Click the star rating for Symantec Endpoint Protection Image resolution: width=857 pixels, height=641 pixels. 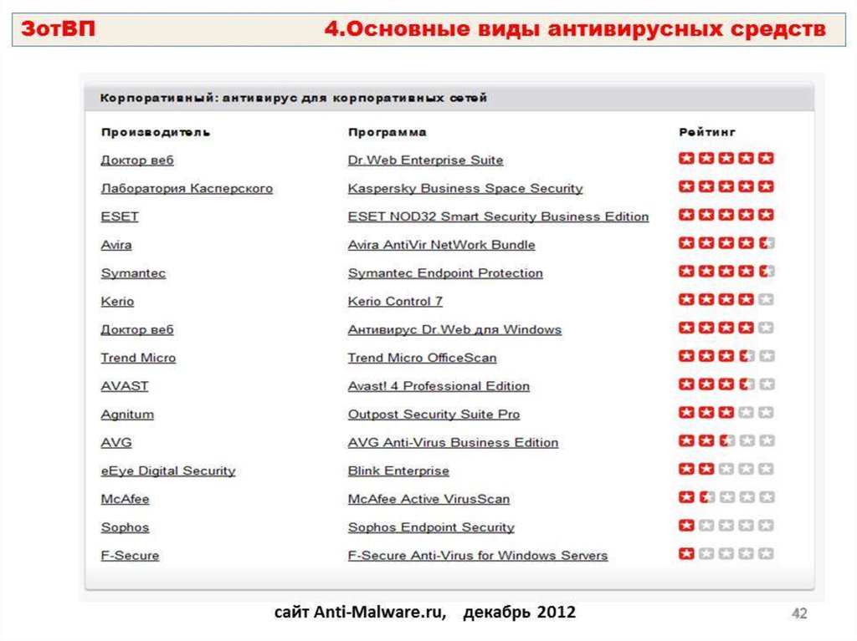click(x=726, y=272)
